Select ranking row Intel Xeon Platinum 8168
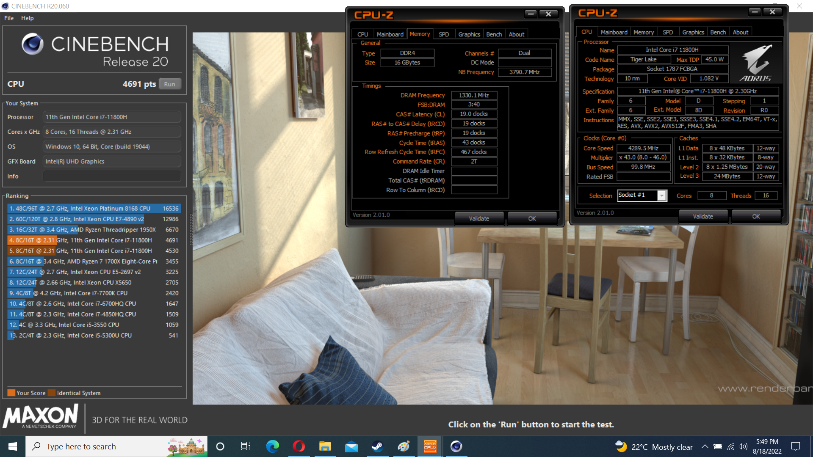The width and height of the screenshot is (813, 457). 94,209
